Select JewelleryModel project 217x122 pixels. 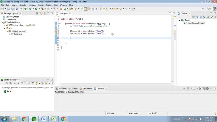coord(13,17)
